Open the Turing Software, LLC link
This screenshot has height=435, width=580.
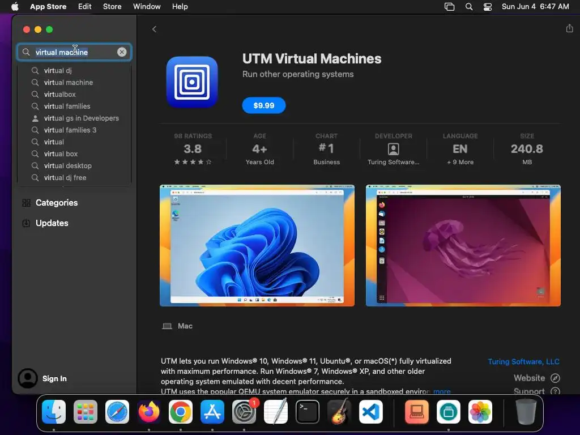523,361
